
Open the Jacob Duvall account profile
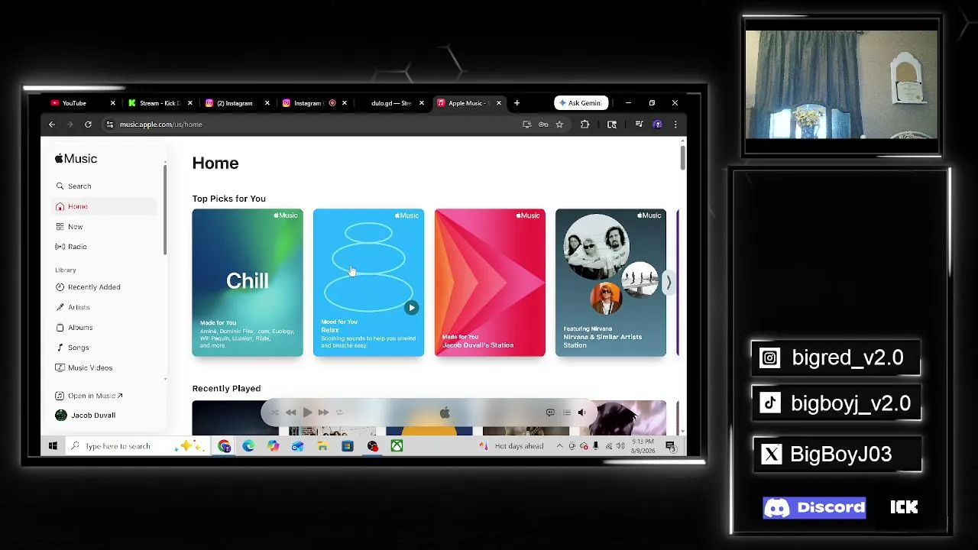[86, 416]
